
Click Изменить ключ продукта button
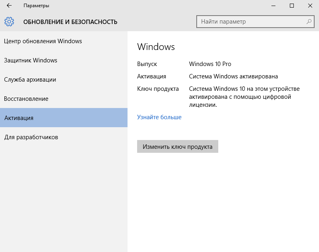tap(177, 146)
